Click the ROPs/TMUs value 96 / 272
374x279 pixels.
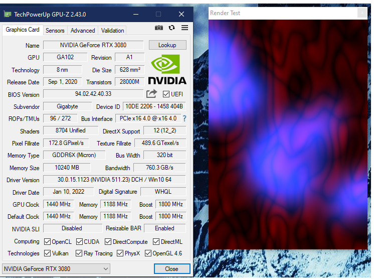(60, 118)
